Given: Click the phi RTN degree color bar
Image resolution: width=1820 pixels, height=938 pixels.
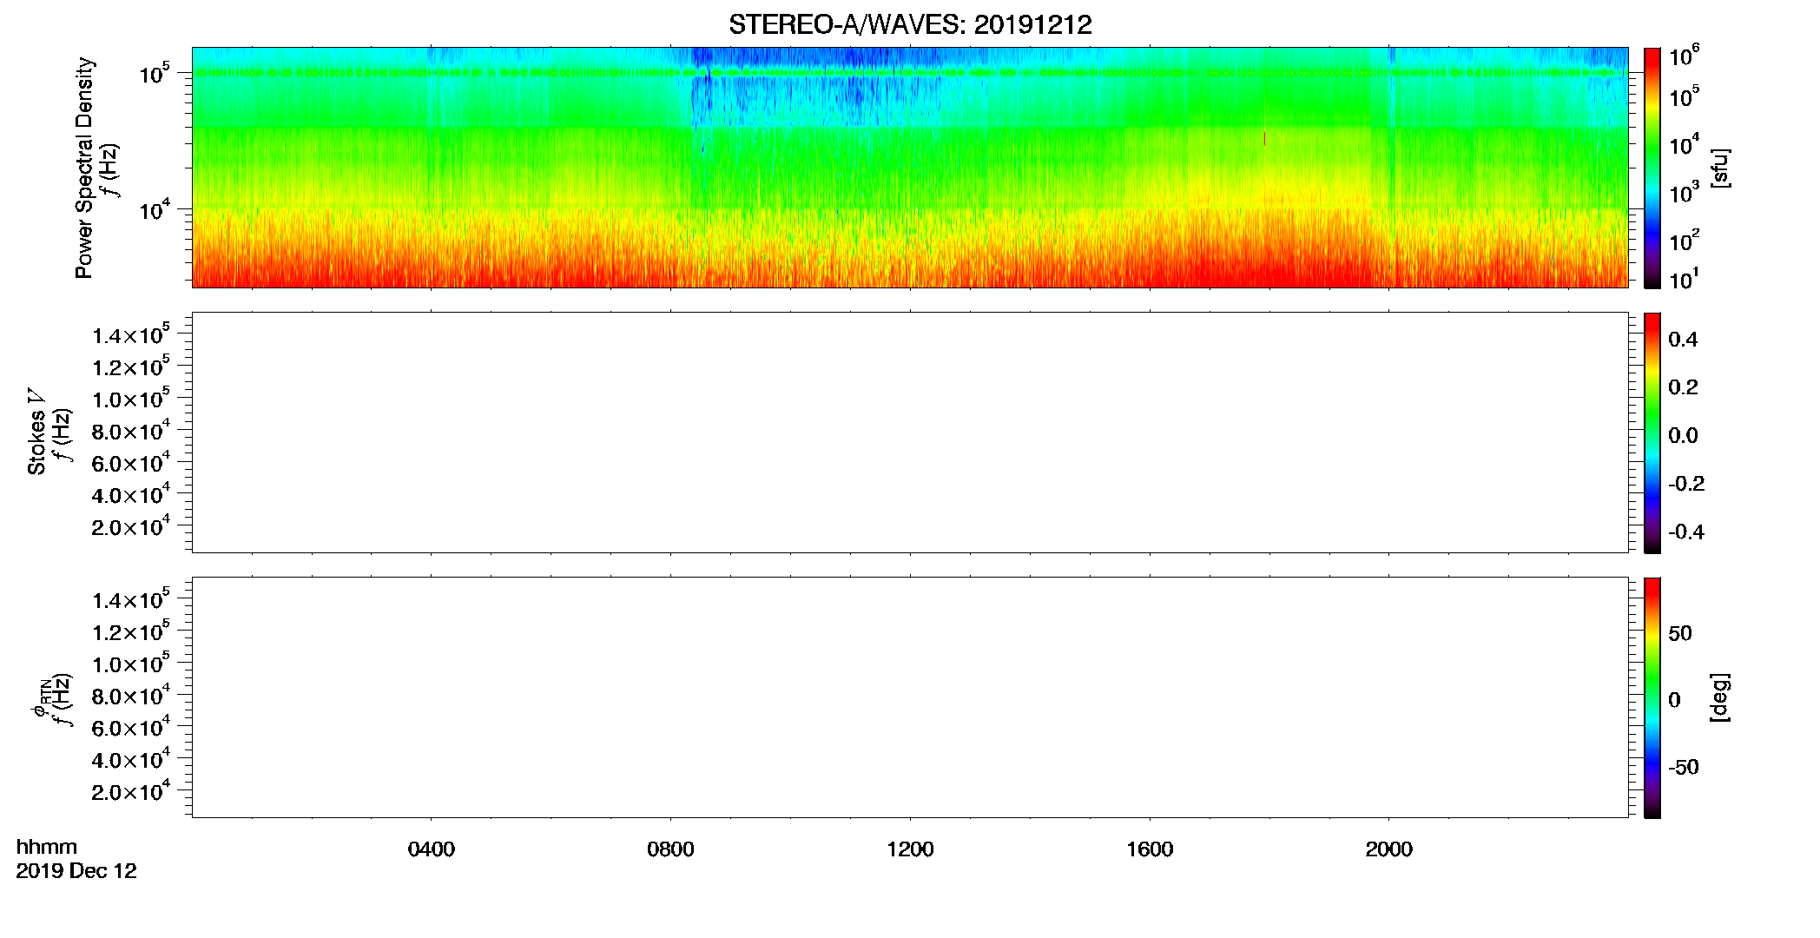Looking at the screenshot, I should coord(1652,697).
